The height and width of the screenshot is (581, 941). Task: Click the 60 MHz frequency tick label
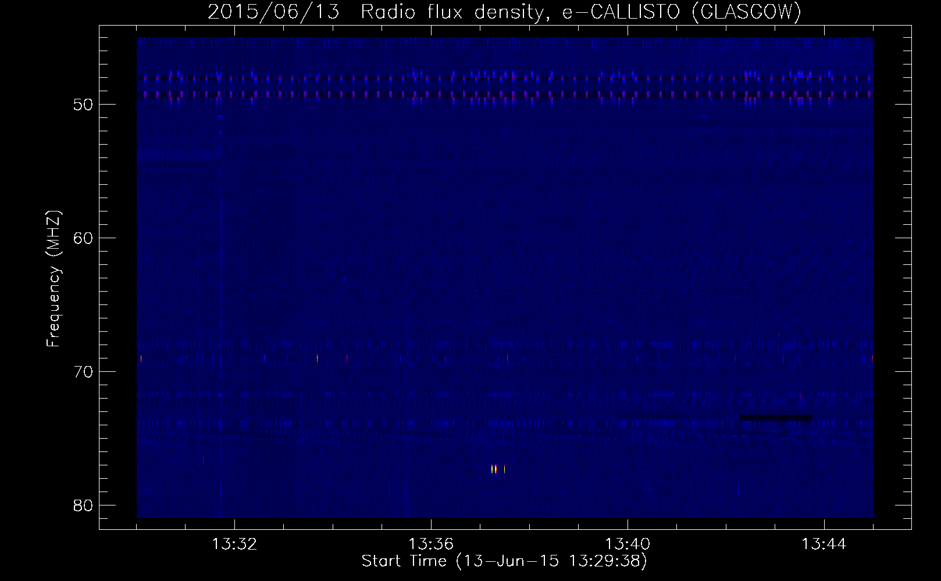[x=84, y=238]
